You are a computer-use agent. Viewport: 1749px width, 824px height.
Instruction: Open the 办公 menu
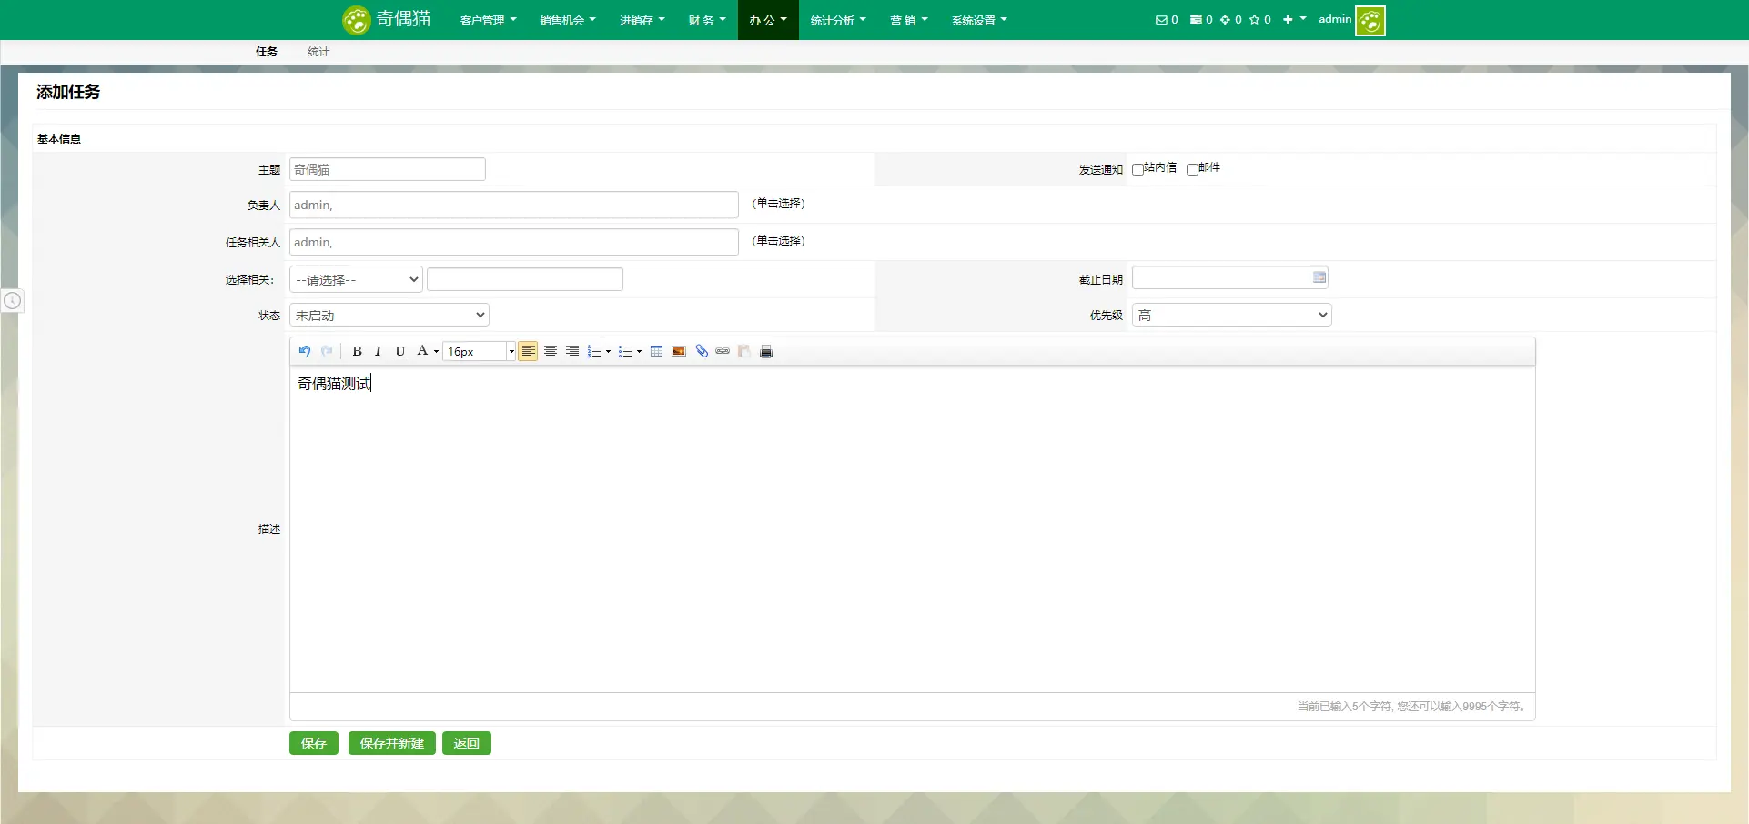(768, 20)
